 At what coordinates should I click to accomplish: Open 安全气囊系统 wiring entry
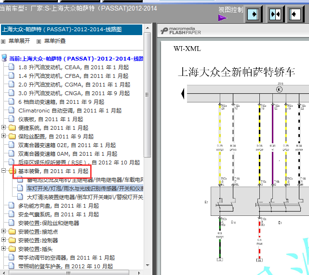(58, 214)
